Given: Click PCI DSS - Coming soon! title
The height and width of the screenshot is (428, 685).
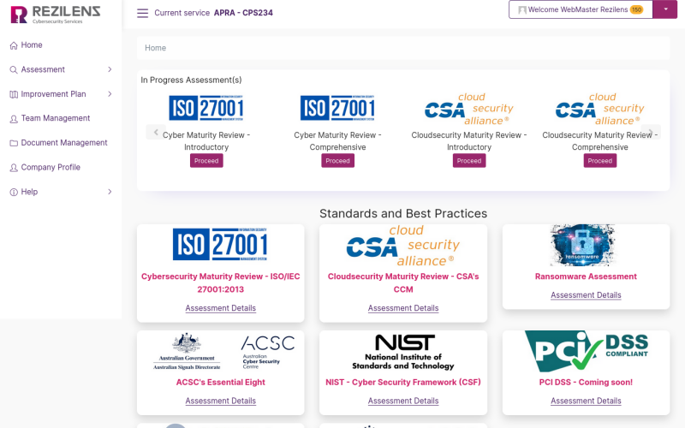Looking at the screenshot, I should pos(586,382).
